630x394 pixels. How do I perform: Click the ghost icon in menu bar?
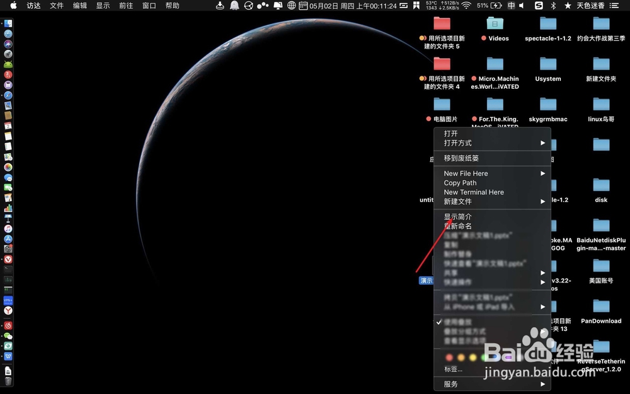point(234,5)
